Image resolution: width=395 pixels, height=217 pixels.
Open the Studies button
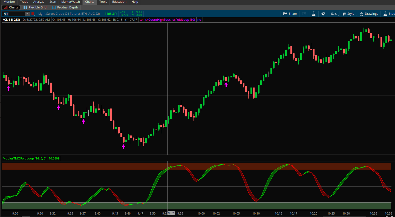[389, 14]
